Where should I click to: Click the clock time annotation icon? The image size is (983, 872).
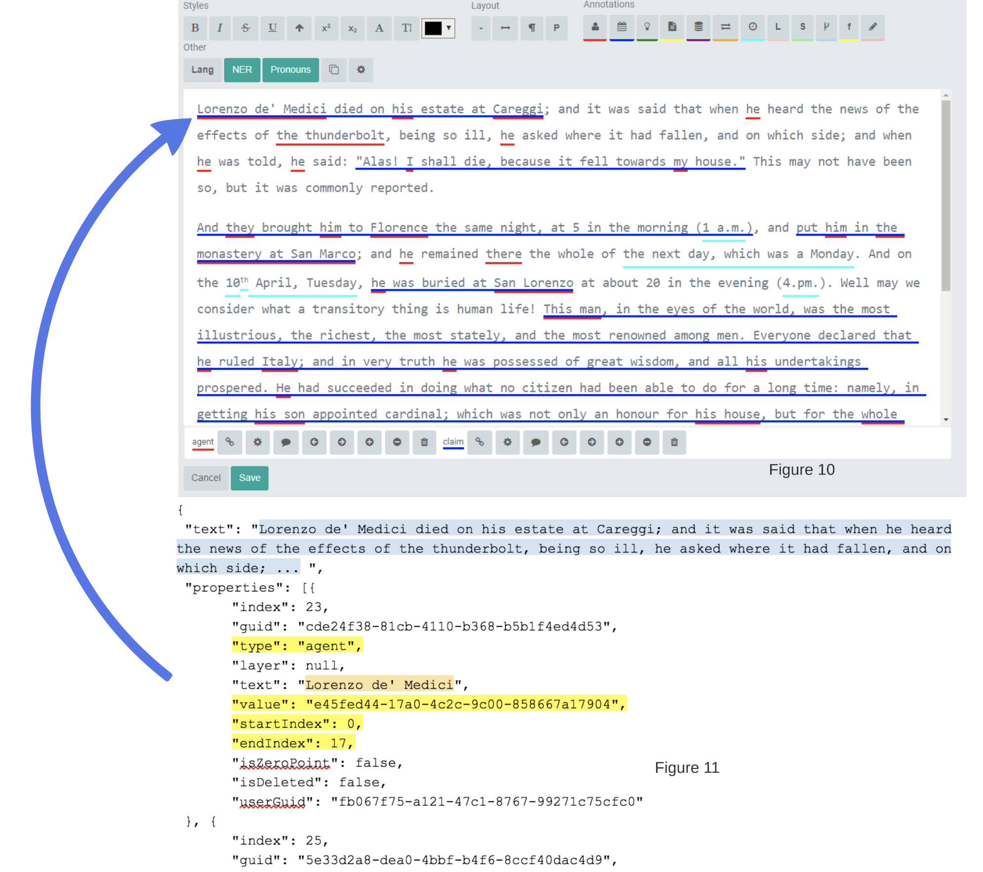click(752, 27)
